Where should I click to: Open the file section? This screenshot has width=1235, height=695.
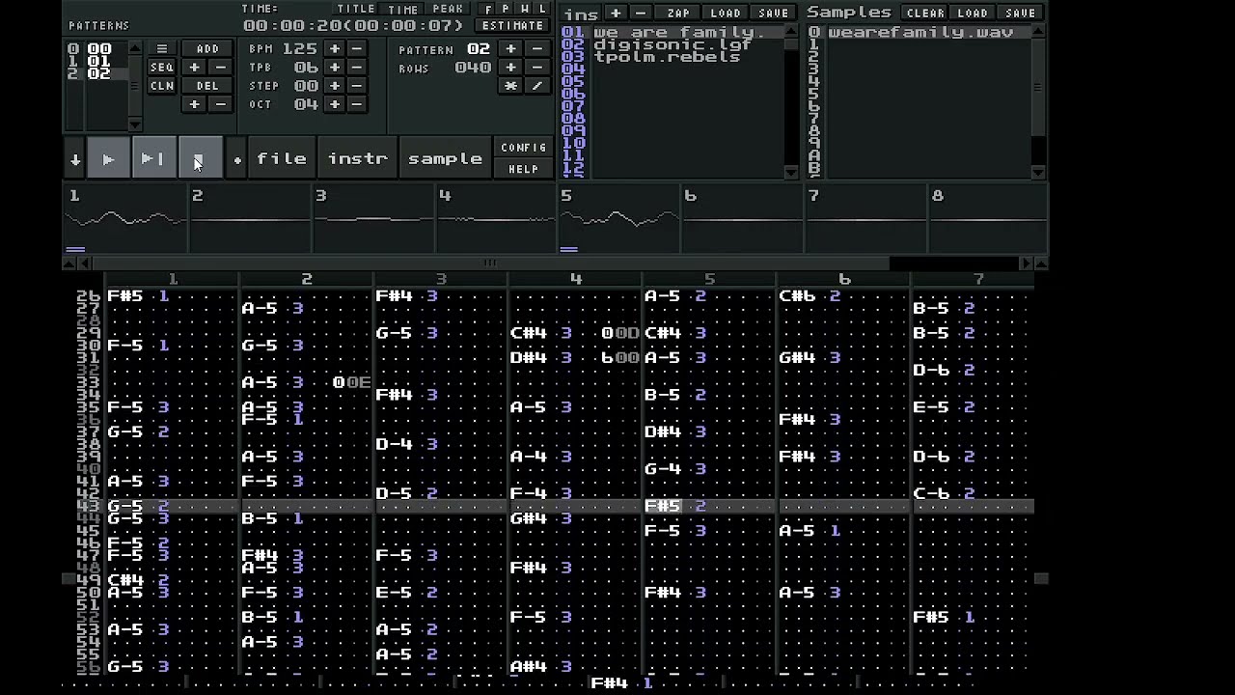coord(281,159)
